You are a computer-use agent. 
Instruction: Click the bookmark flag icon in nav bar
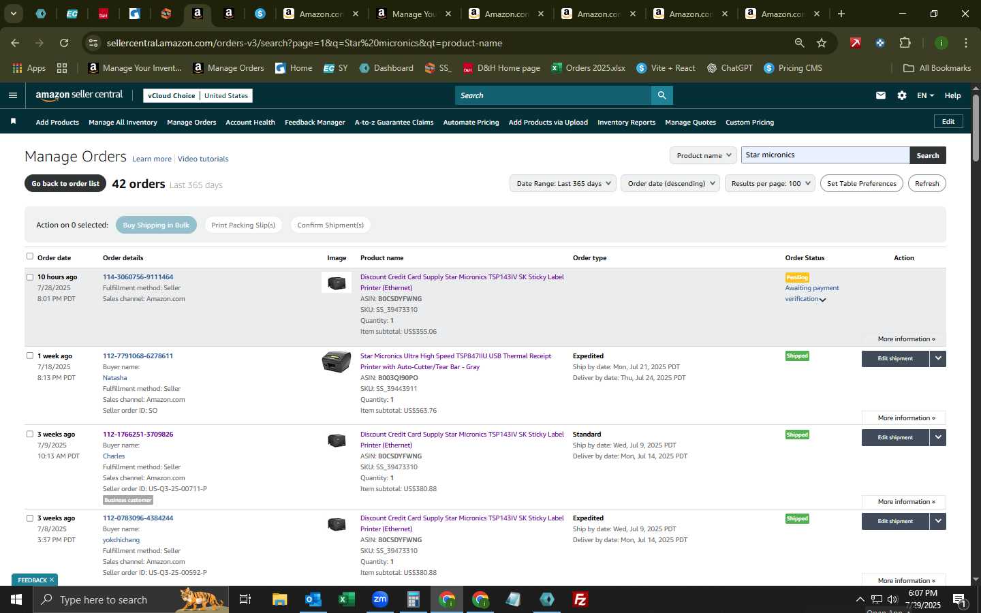pyautogui.click(x=13, y=122)
